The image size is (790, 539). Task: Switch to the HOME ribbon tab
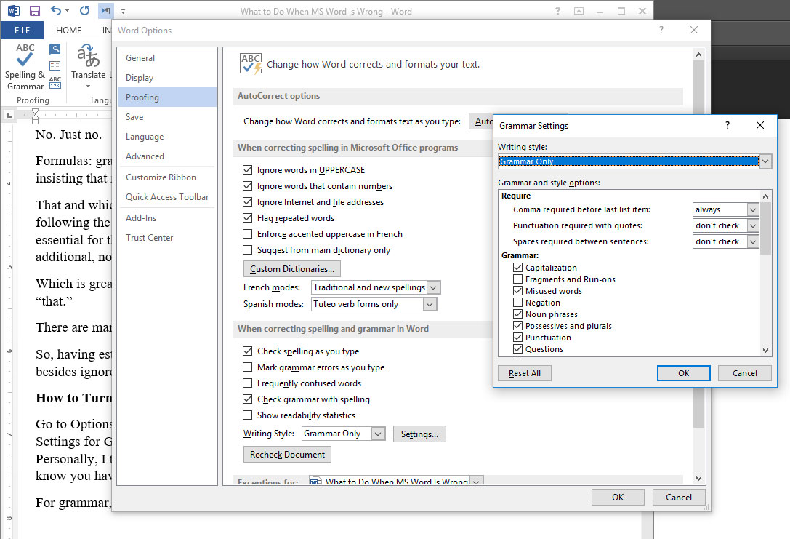68,31
